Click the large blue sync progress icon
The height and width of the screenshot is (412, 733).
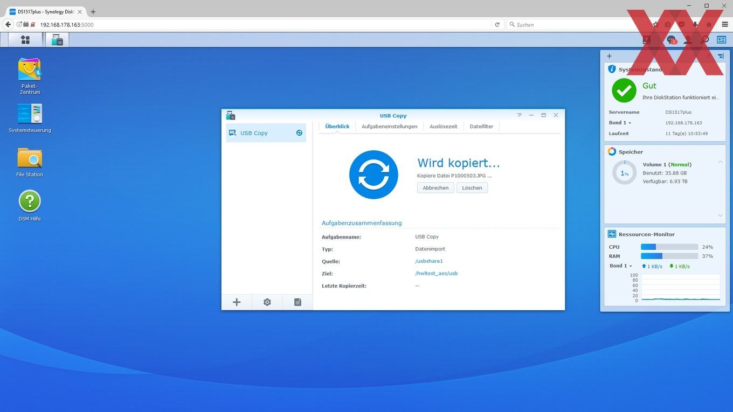coord(374,174)
